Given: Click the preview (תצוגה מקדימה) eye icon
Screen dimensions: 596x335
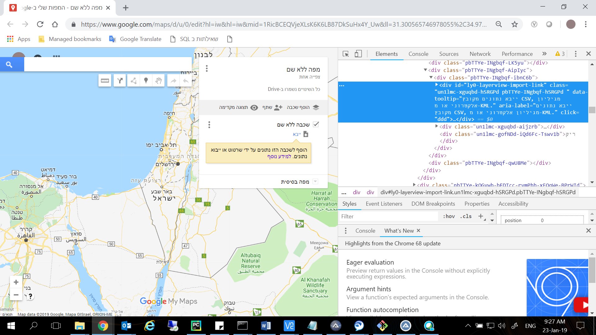Looking at the screenshot, I should click(x=254, y=108).
